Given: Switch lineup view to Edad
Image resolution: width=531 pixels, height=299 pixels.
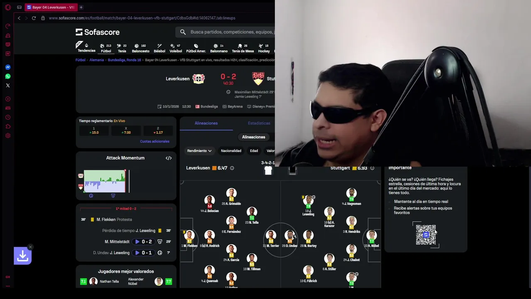Looking at the screenshot, I should [254, 151].
